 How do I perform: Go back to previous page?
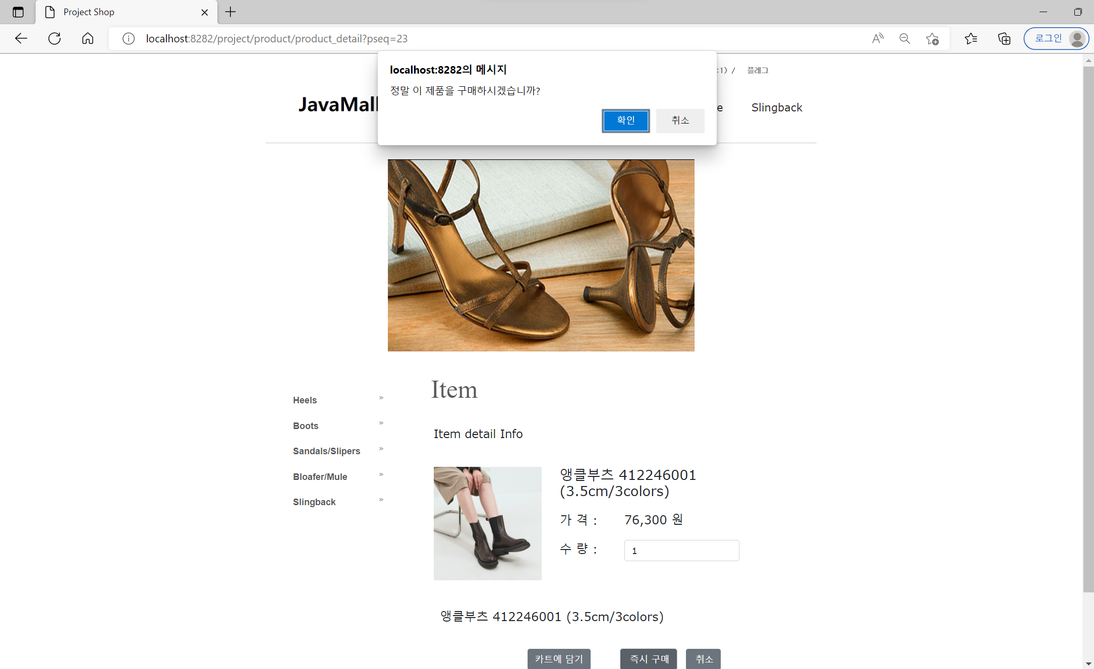click(21, 38)
